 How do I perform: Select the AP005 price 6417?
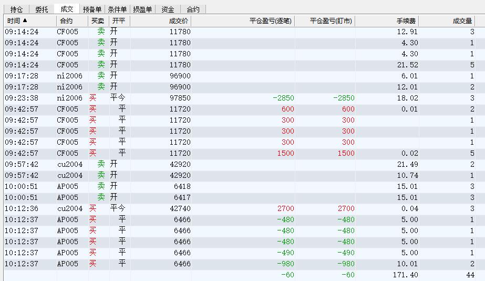coord(182,198)
